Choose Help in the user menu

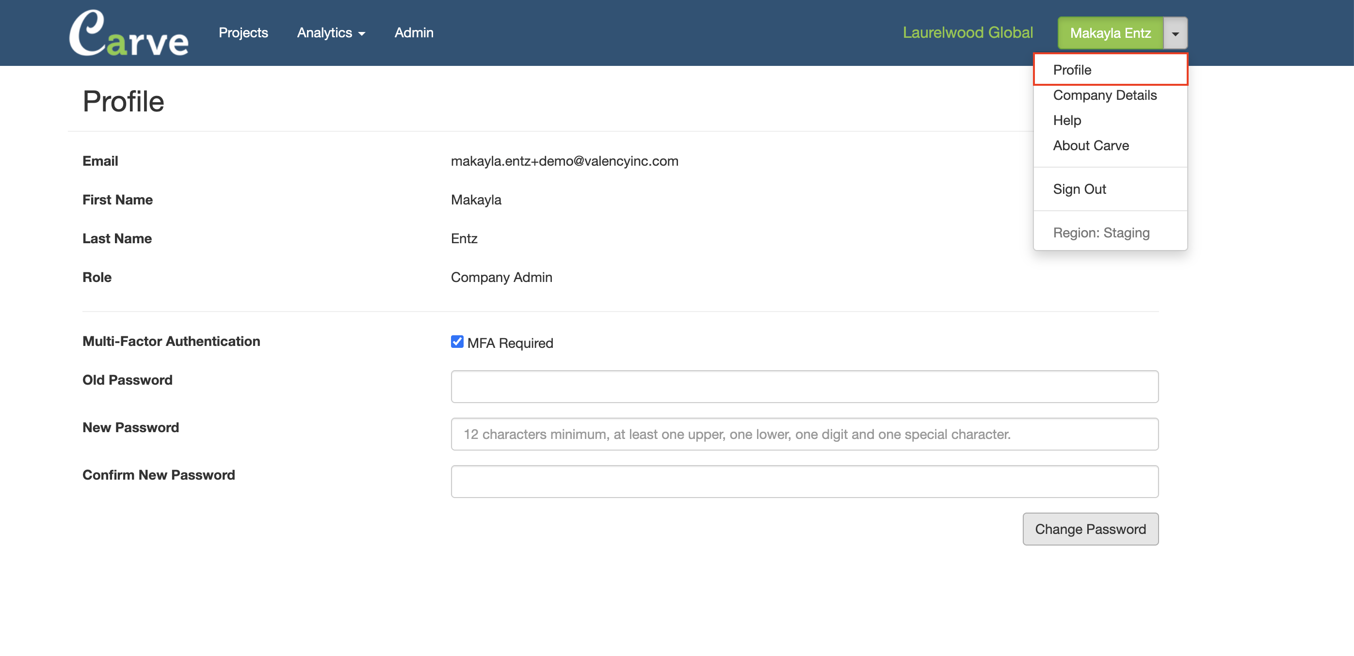1066,120
